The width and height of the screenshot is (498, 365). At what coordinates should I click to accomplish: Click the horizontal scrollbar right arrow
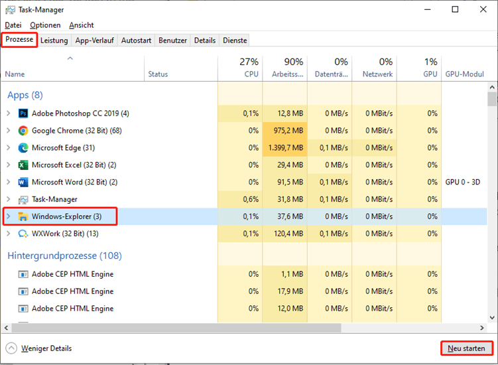(482, 327)
